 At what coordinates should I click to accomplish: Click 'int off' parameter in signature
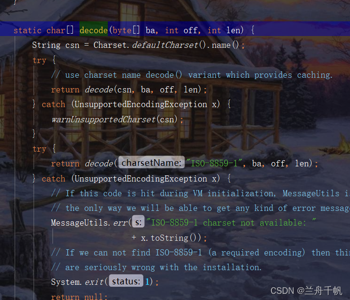181,30
